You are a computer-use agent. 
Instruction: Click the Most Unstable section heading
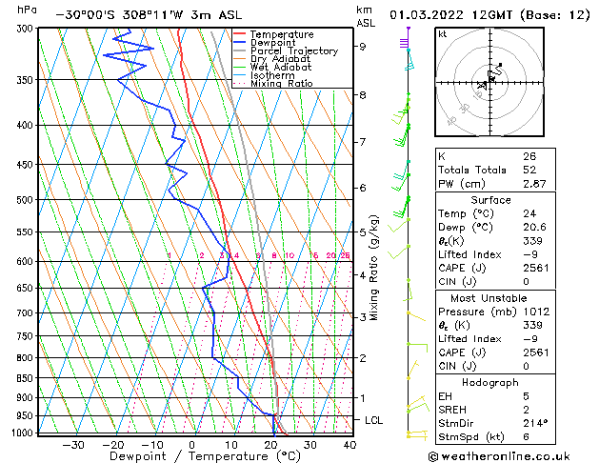point(489,298)
